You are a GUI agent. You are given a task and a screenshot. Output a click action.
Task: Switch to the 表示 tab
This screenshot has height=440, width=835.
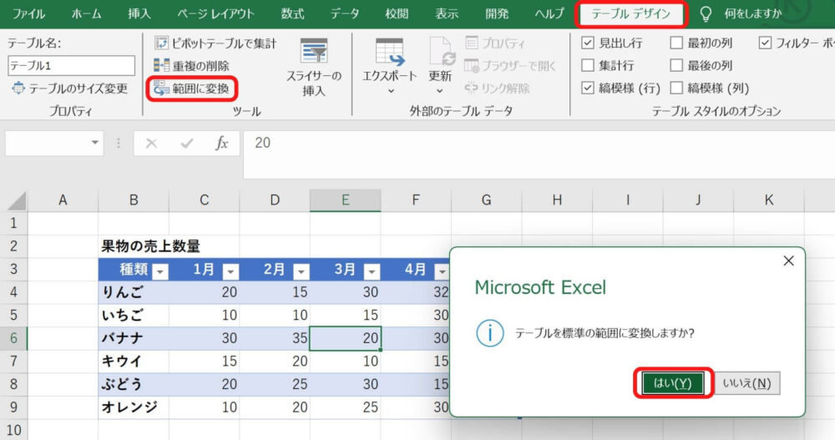click(x=447, y=14)
